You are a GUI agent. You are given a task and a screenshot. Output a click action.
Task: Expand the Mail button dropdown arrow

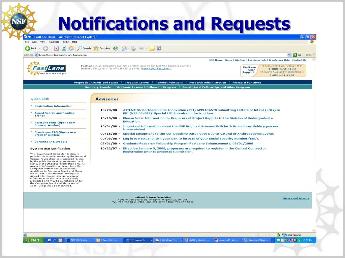click(128, 48)
